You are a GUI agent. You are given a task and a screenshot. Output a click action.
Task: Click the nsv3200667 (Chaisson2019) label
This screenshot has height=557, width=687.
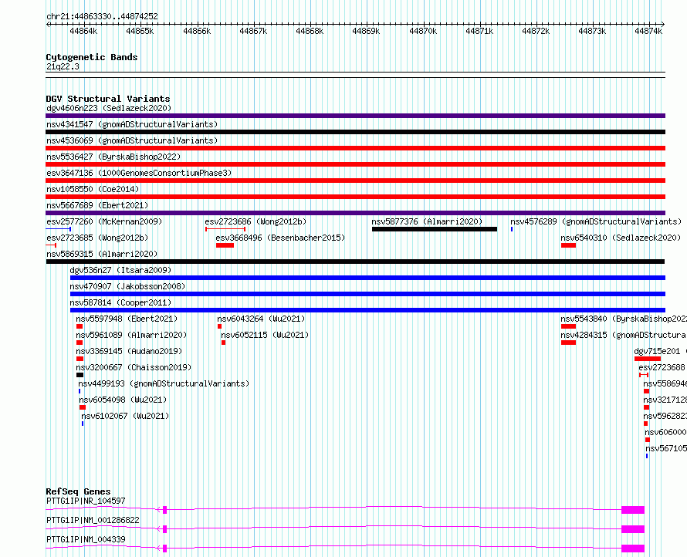(134, 367)
